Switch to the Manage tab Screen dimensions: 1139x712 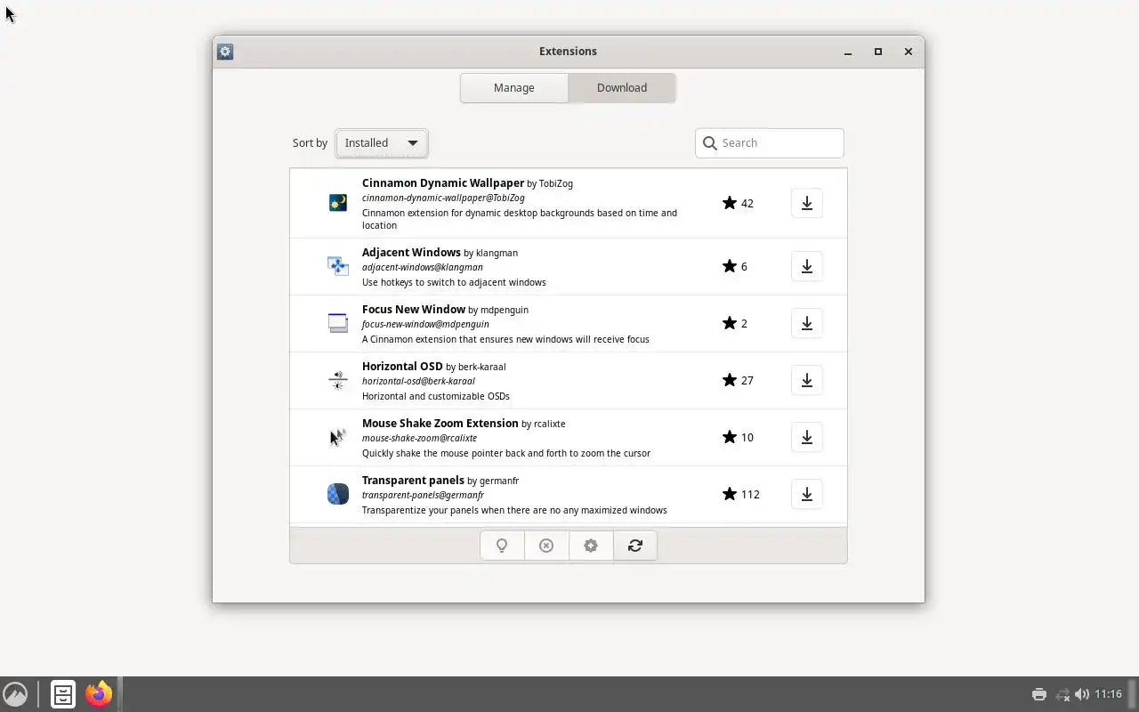pyautogui.click(x=514, y=88)
